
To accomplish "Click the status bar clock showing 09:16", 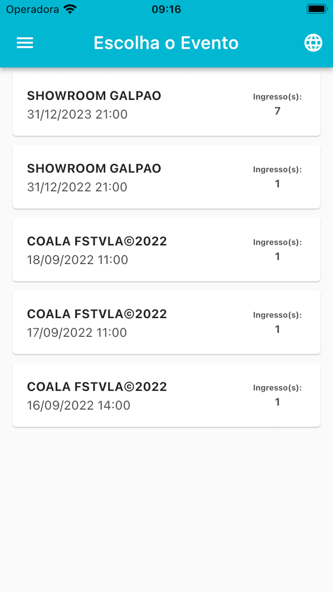I will [166, 9].
